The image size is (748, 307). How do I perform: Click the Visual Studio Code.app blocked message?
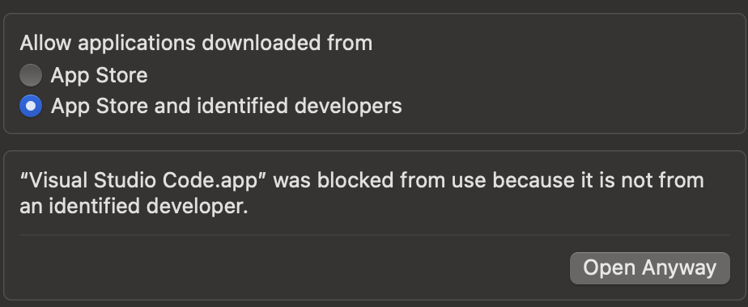click(362, 193)
